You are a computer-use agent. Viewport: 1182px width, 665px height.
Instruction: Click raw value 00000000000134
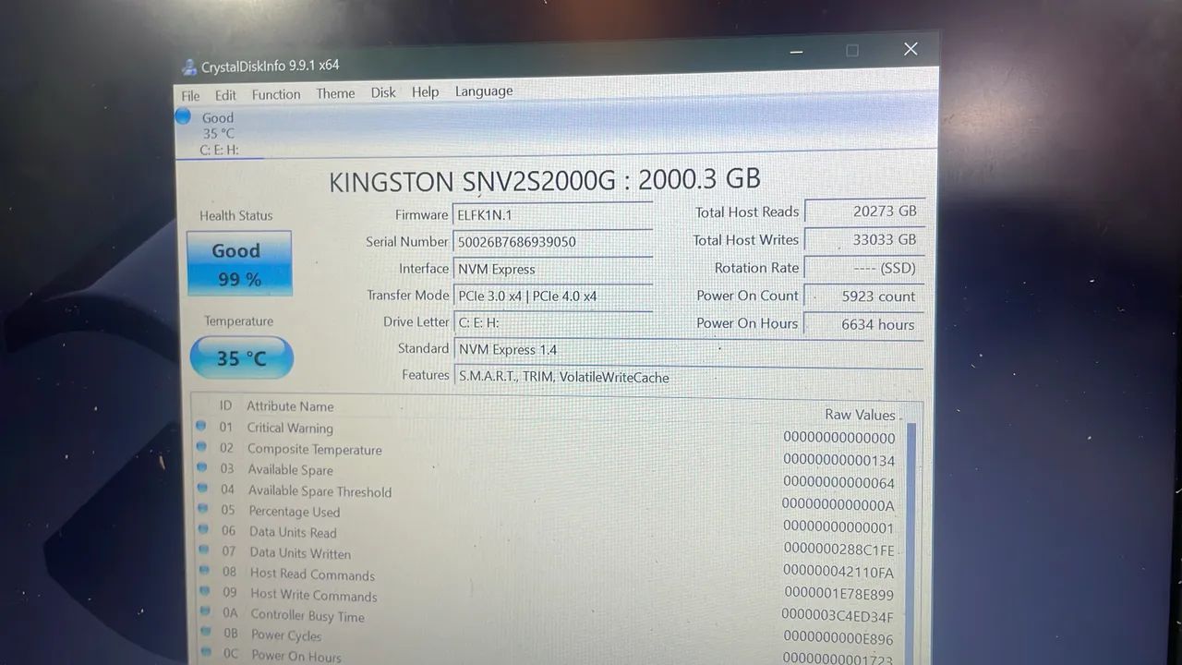coord(839,460)
